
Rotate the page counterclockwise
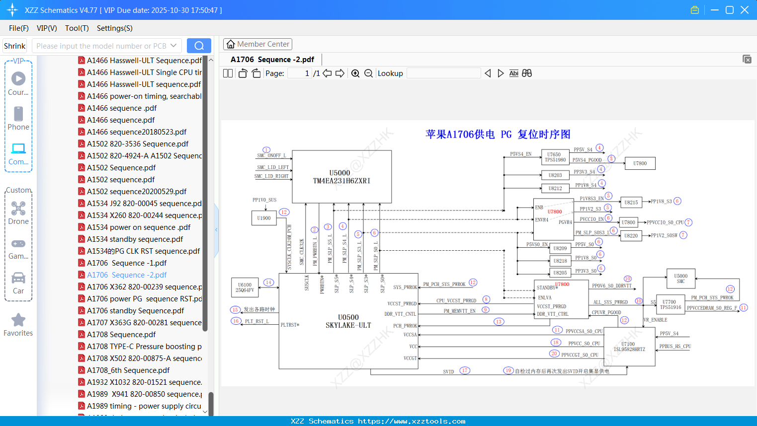[x=243, y=73]
